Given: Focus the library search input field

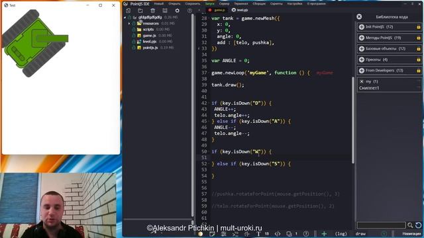Looking at the screenshot, I should (x=382, y=225).
